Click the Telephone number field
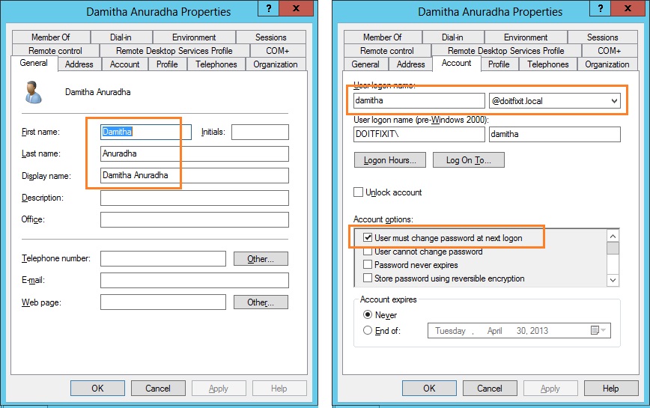The image size is (650, 408). (x=163, y=258)
